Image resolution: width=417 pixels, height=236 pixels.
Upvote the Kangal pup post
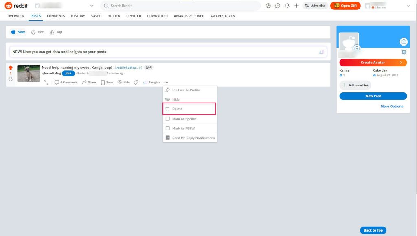coord(11,68)
